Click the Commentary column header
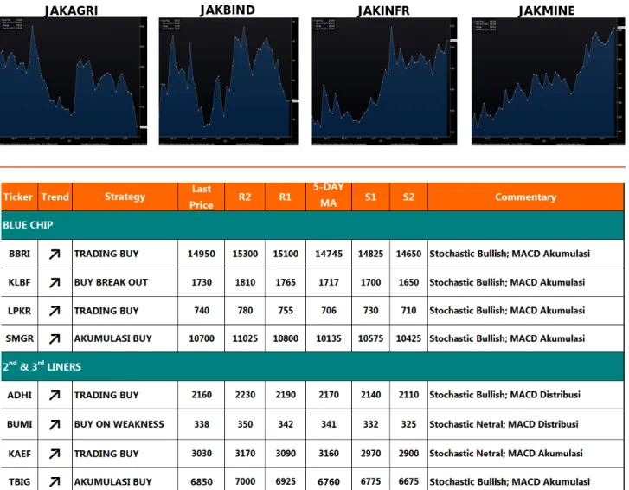Viewport: 629px width, 490px height. point(525,197)
